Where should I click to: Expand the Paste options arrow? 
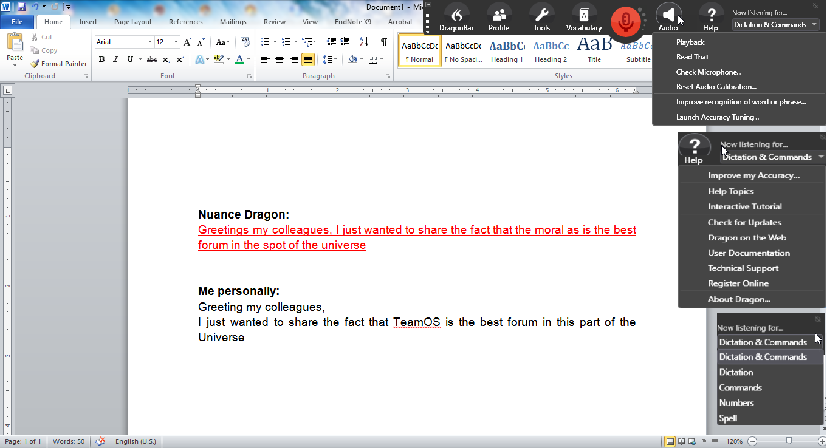pos(15,66)
